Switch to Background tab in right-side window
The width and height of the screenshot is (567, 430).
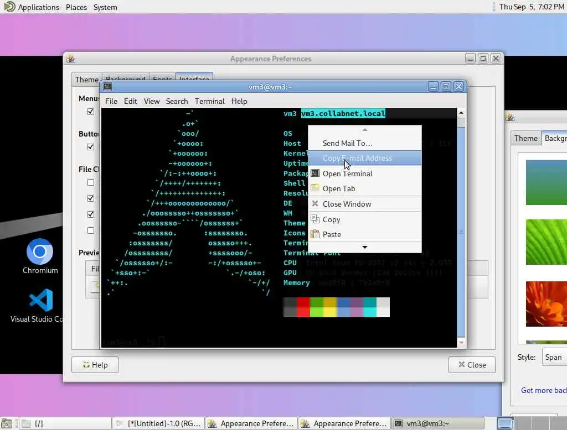pyautogui.click(x=555, y=138)
